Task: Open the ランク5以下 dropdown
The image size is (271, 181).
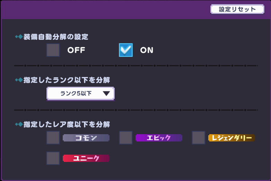Action: (x=80, y=94)
